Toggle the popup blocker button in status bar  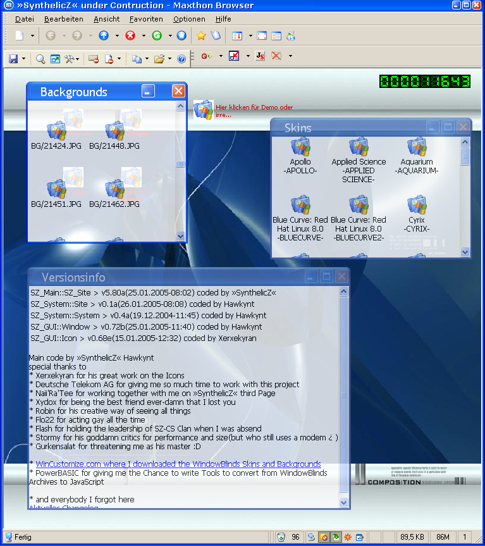click(x=324, y=537)
